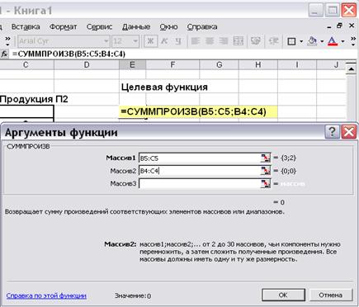Click the currency format icon
This screenshot has width=359, height=307.
(256, 41)
